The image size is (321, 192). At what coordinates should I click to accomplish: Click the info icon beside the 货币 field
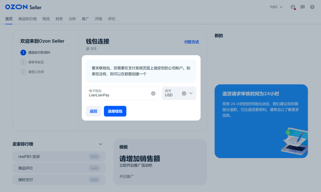coord(184,93)
